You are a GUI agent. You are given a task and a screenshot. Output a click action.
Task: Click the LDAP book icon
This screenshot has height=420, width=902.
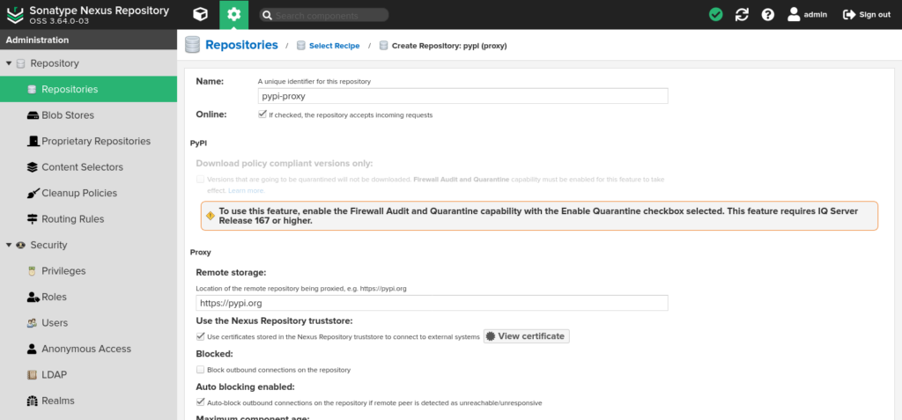pyautogui.click(x=33, y=374)
